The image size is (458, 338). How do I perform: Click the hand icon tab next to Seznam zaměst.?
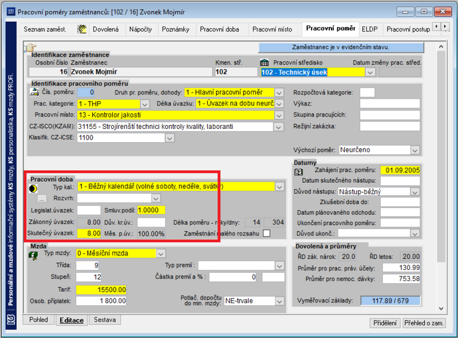point(82,29)
